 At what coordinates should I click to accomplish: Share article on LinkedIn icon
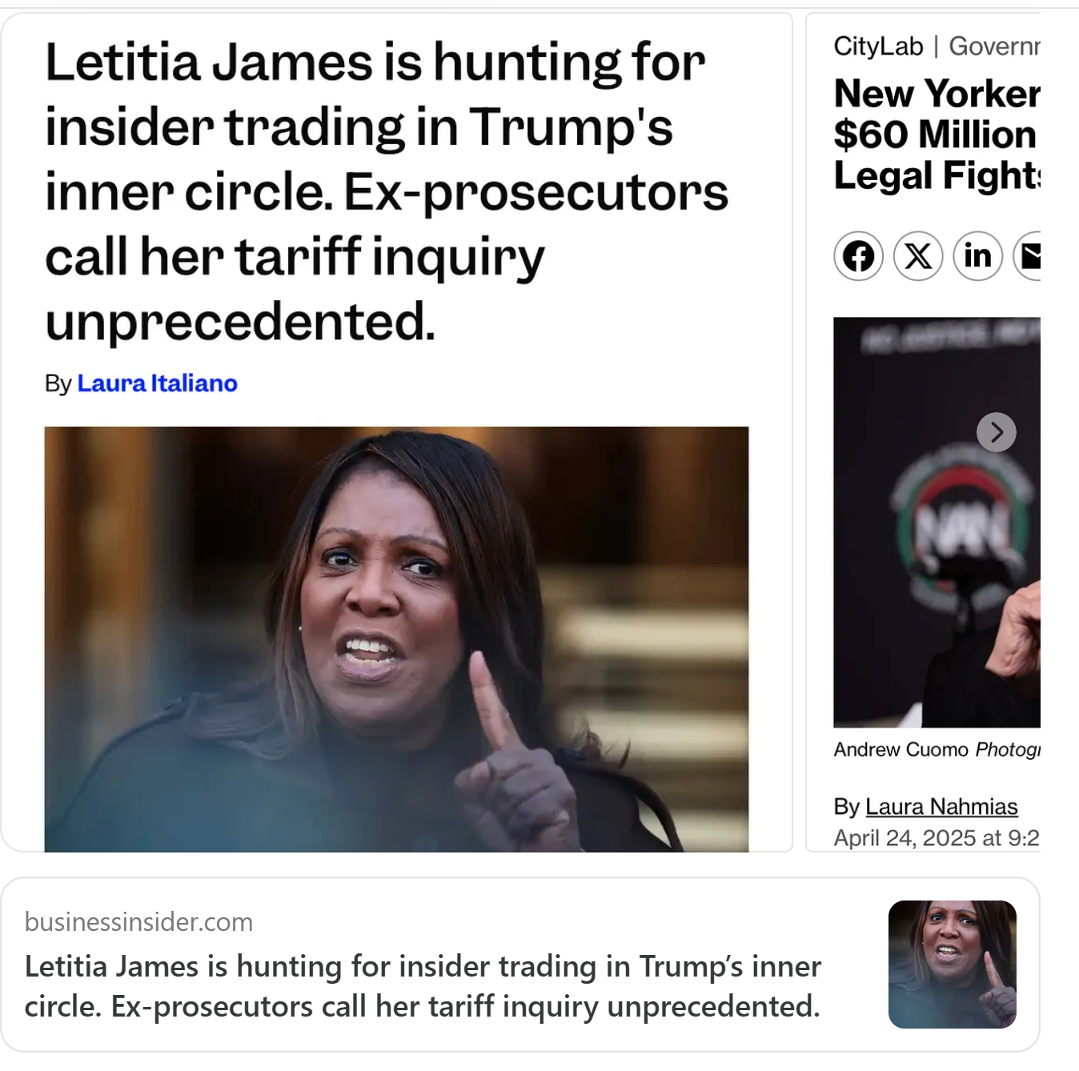click(x=978, y=256)
